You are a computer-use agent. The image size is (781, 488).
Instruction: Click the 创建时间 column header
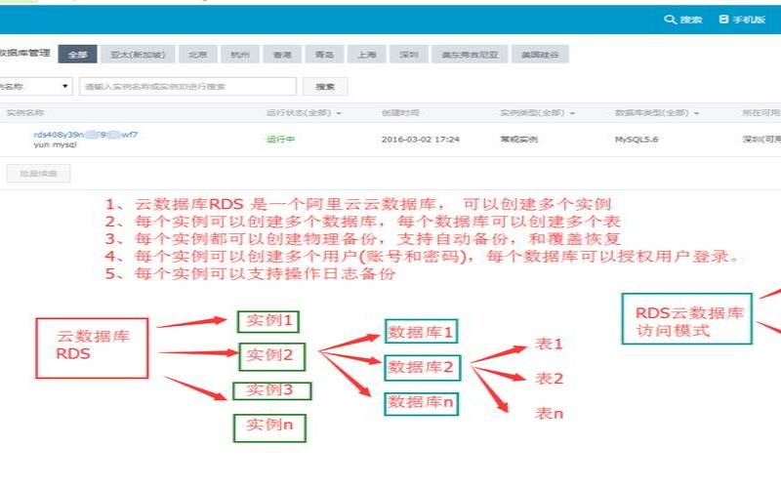click(x=400, y=113)
